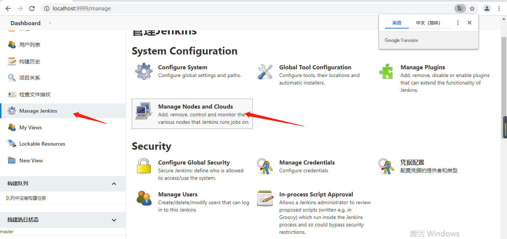The image size is (507, 239).
Task: Click the Manage Jenkins gear icon in sidebar
Action: coord(12,111)
